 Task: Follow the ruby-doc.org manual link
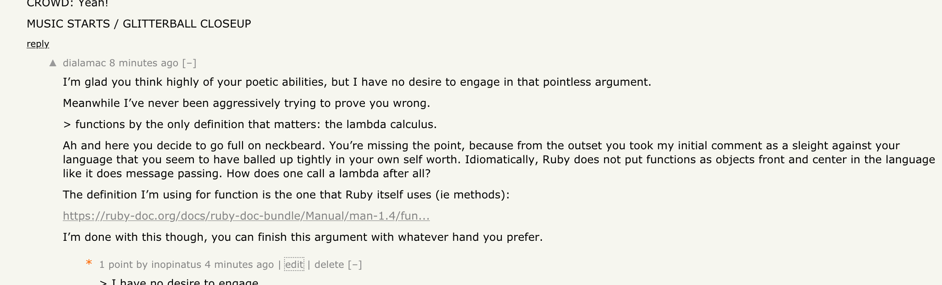coord(246,216)
